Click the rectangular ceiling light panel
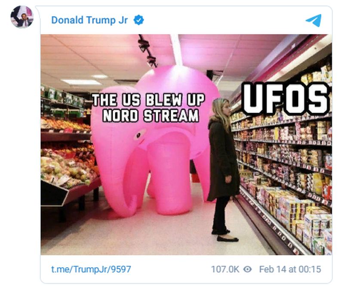This screenshot has height=288, width=344. pyautogui.click(x=81, y=82)
